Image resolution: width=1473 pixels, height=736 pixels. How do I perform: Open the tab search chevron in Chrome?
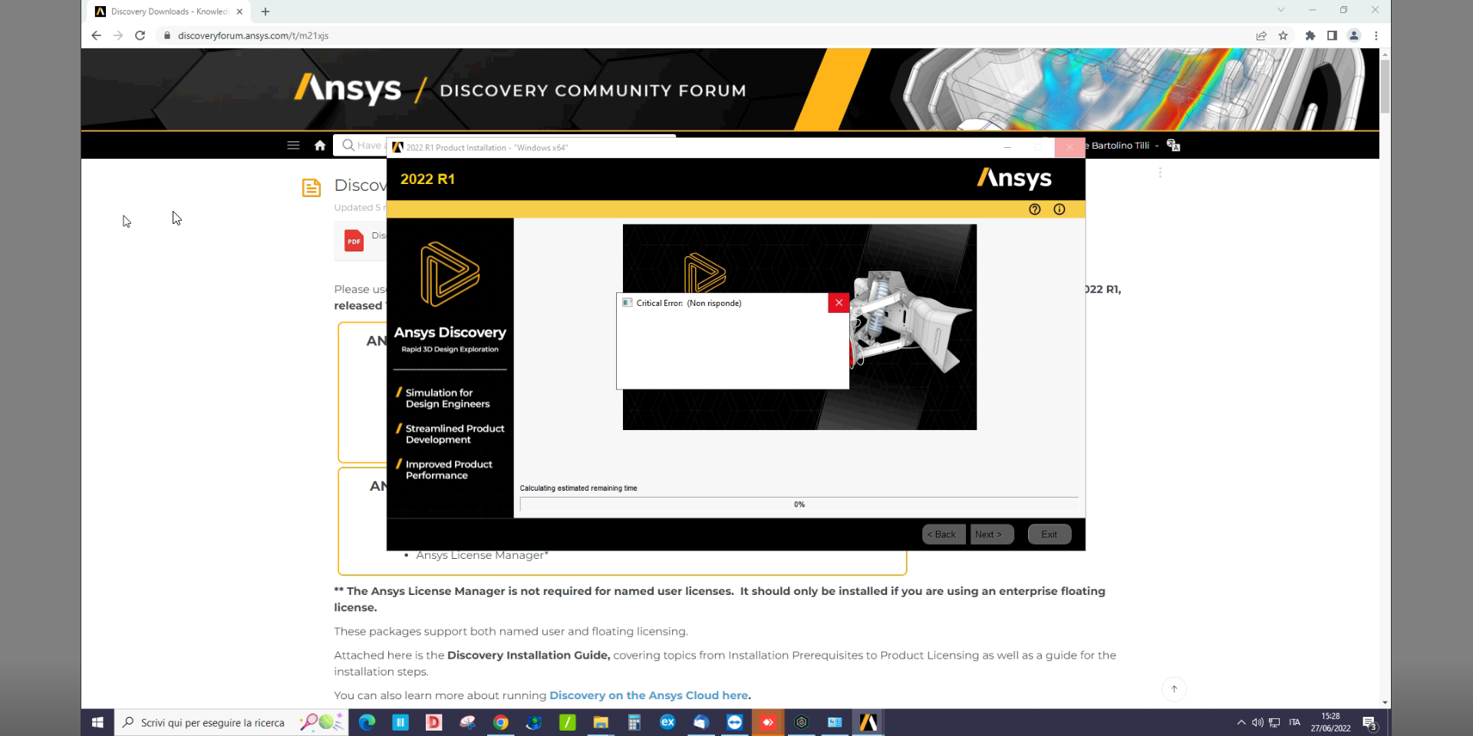point(1280,10)
